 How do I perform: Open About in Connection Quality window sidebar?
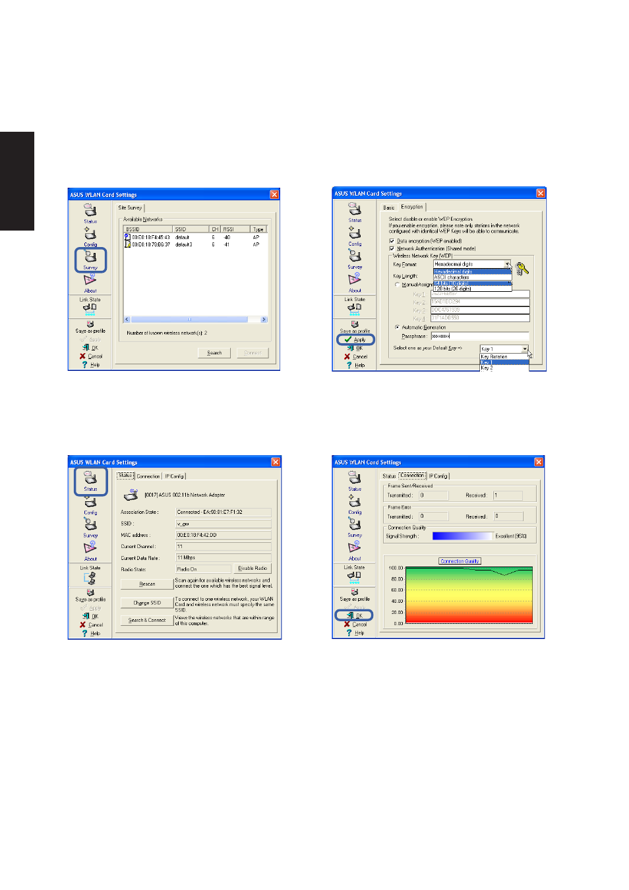coord(355,551)
